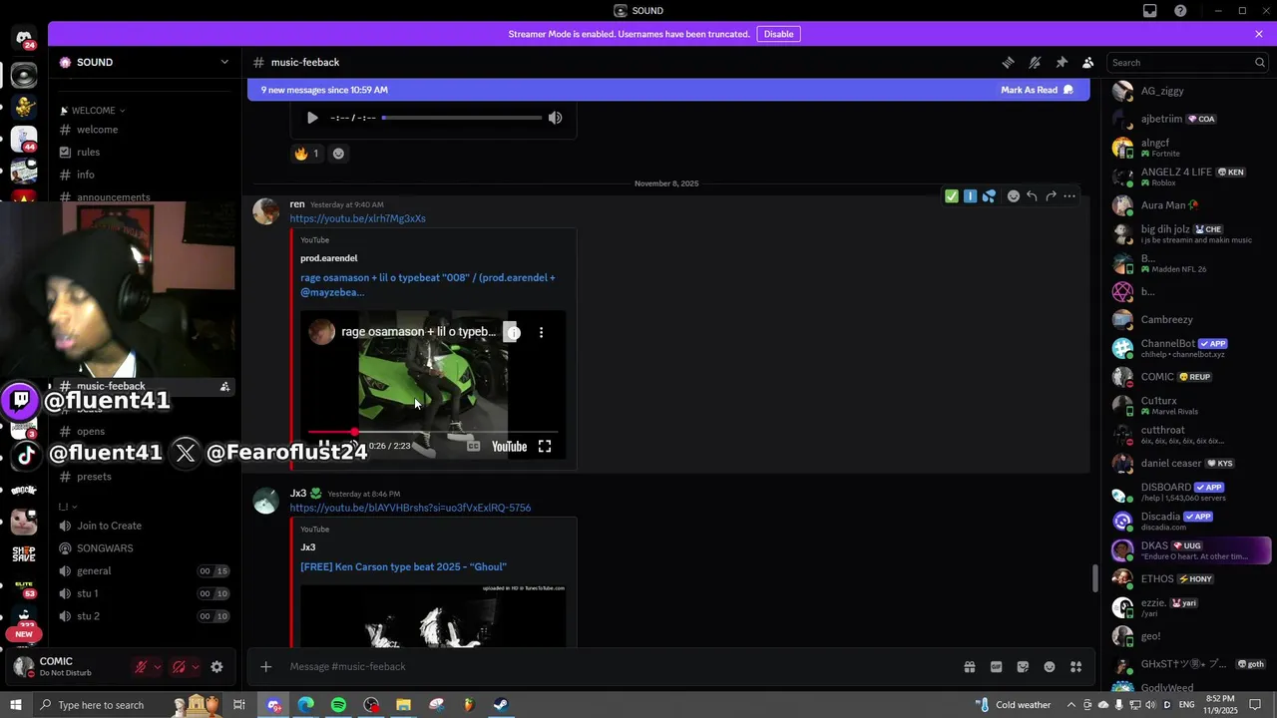
Task: Open Discord help icon
Action: [1180, 11]
